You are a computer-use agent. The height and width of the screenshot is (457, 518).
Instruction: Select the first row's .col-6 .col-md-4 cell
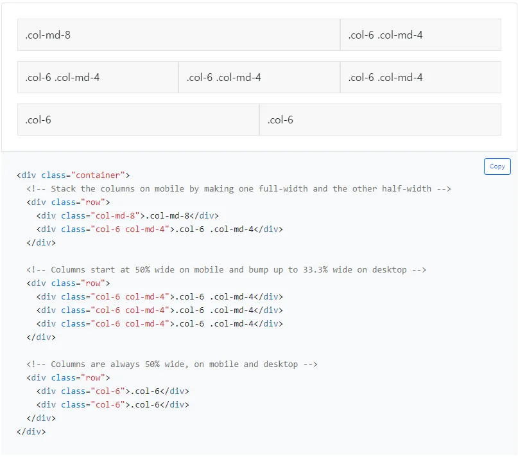coord(420,35)
